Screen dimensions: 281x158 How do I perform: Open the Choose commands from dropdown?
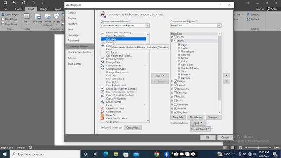[148, 25]
